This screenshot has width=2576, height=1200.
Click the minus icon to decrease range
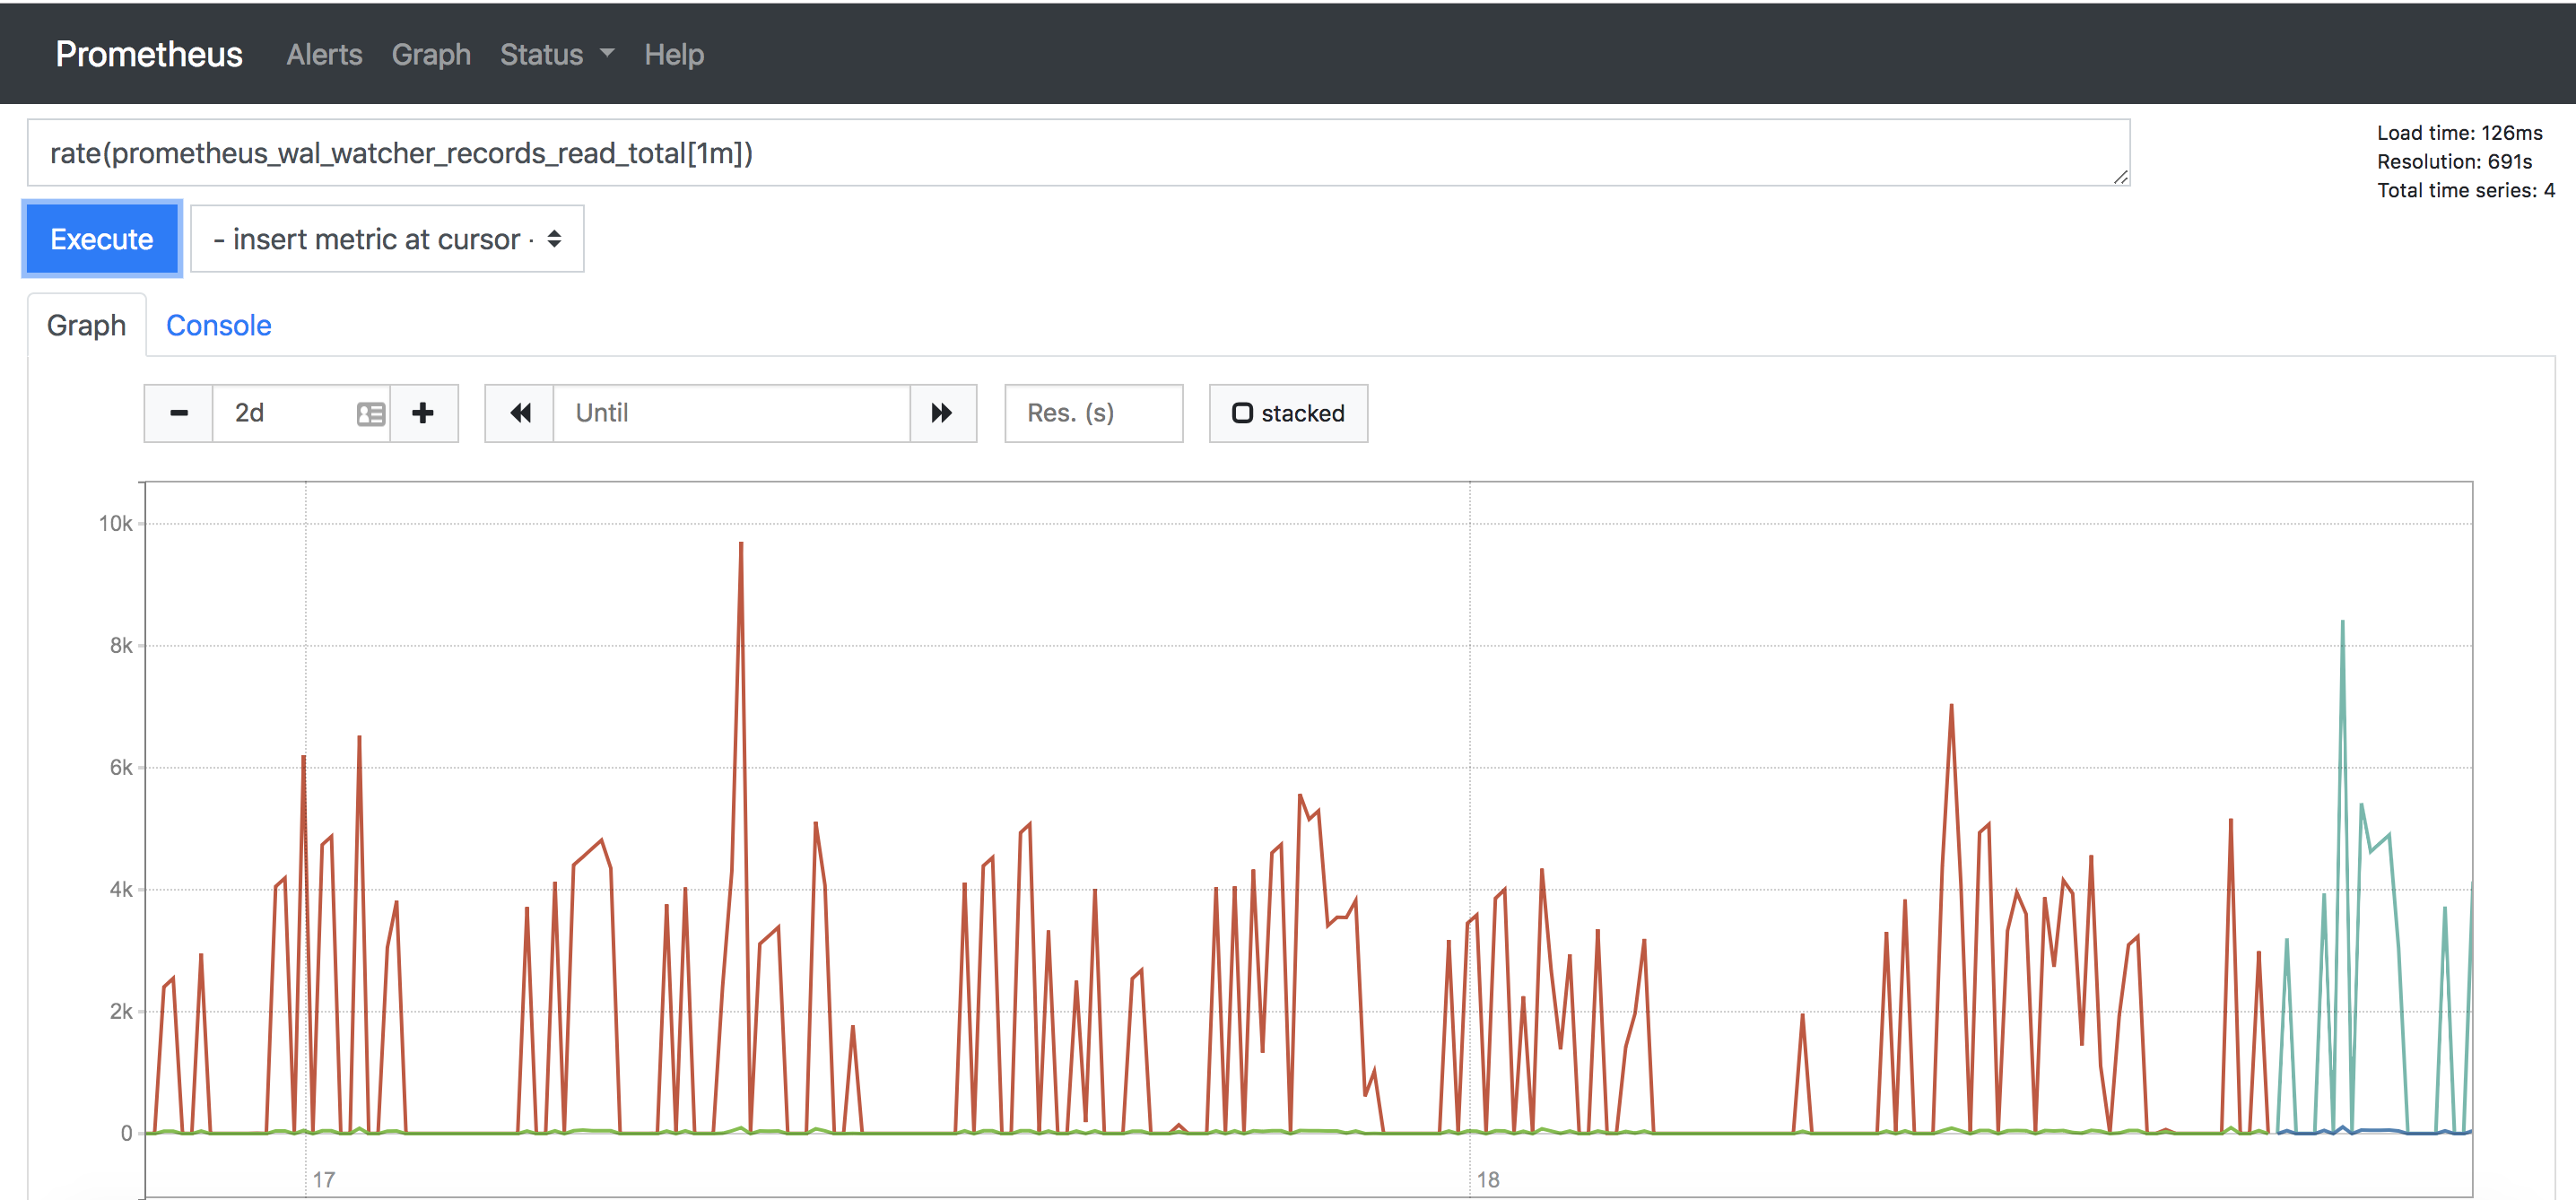click(179, 413)
